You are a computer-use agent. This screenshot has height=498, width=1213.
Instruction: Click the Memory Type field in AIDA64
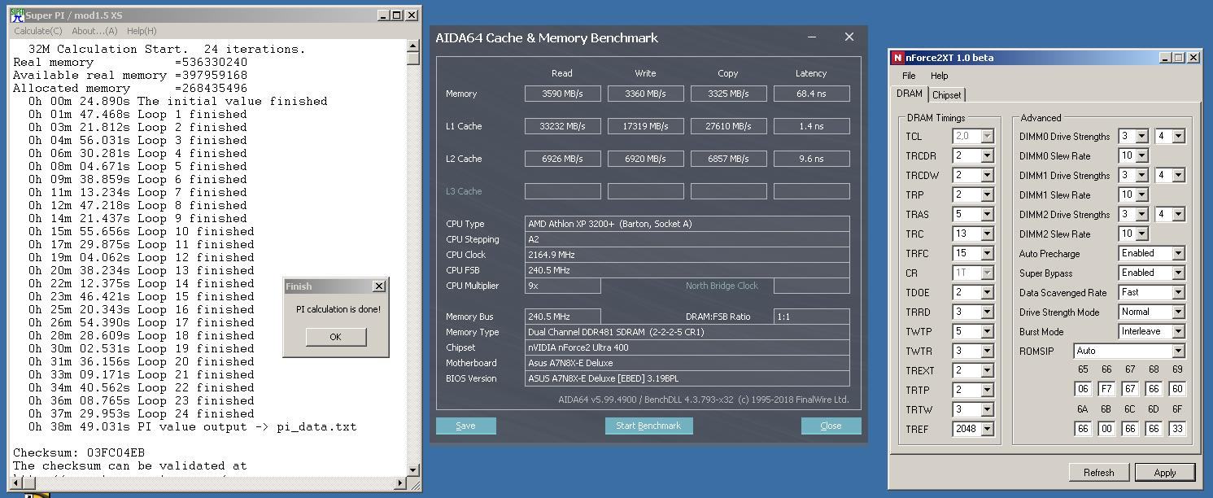pyautogui.click(x=687, y=332)
